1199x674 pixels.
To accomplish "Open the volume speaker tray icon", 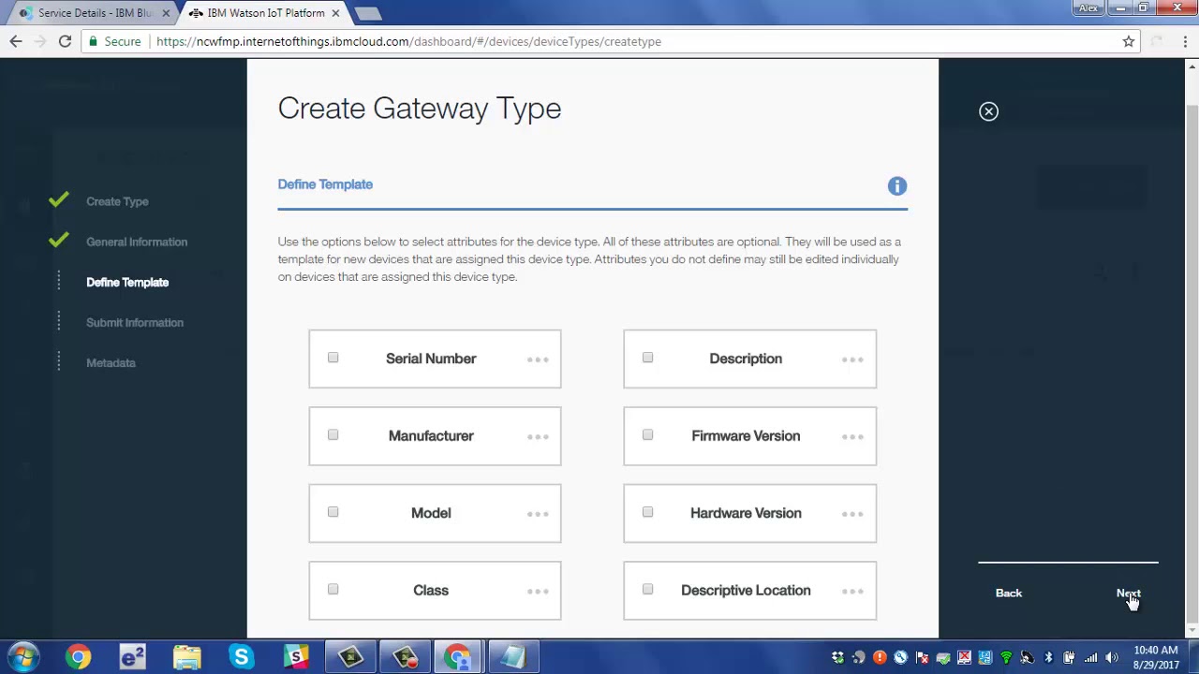I will coord(1112,657).
